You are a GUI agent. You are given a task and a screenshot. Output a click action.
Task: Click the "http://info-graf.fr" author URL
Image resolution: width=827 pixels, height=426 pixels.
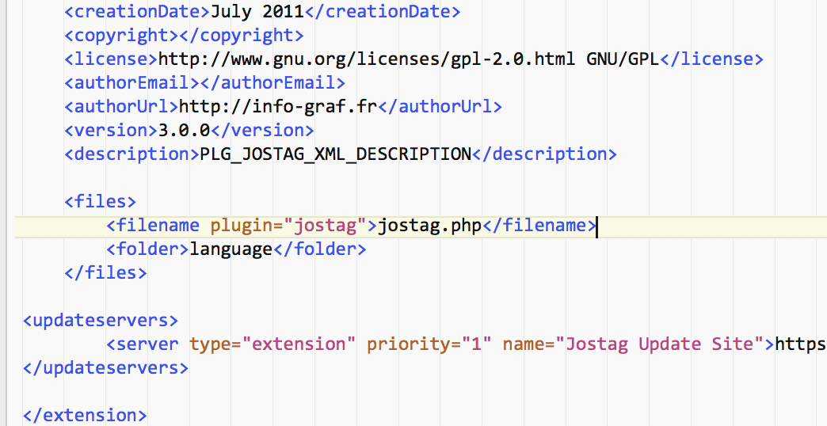[x=278, y=106]
